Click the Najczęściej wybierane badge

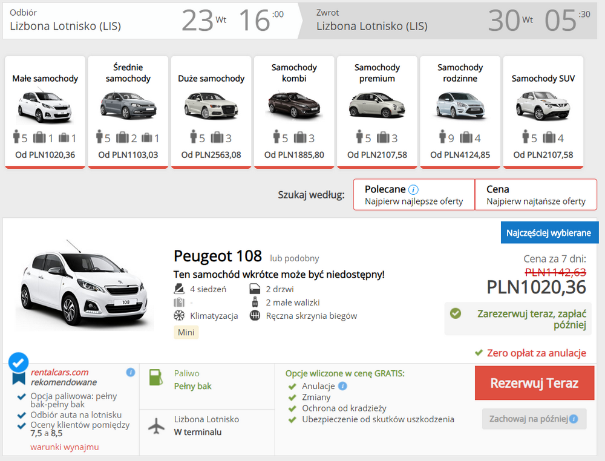pyautogui.click(x=549, y=233)
